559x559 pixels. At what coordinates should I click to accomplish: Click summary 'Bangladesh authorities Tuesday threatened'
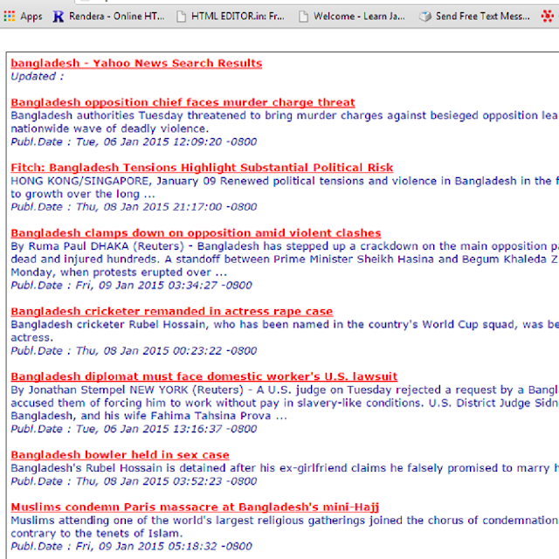click(x=131, y=116)
